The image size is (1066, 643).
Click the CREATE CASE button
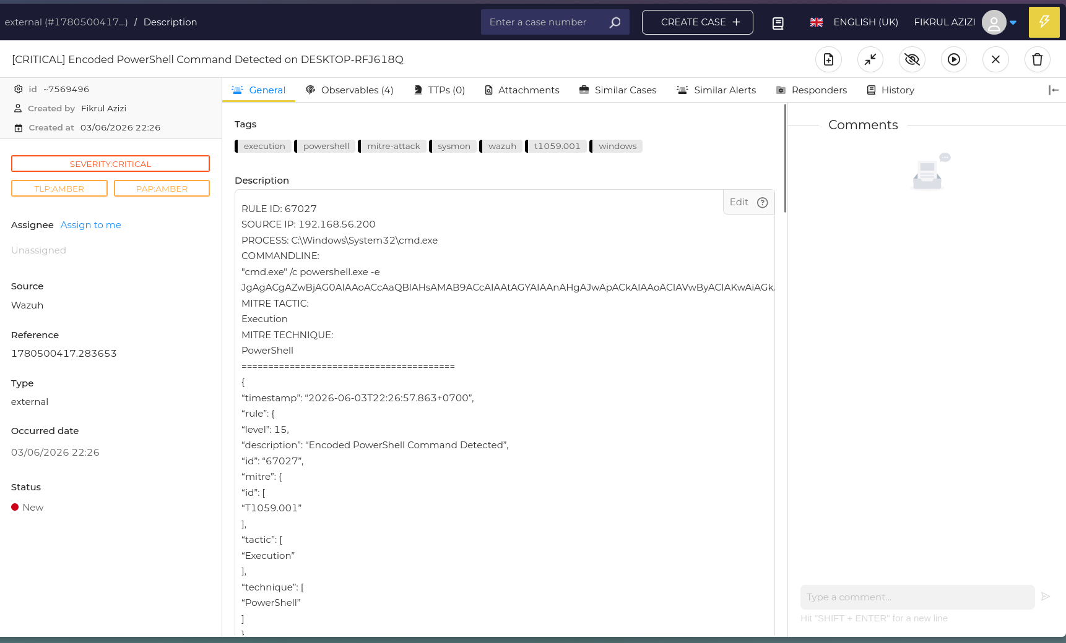698,22
